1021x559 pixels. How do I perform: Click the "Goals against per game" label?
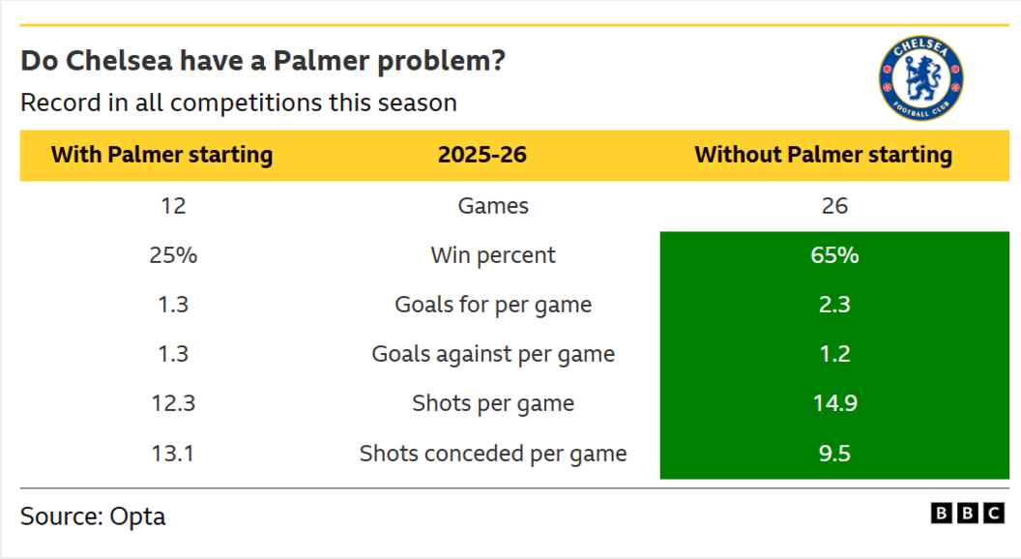point(493,354)
